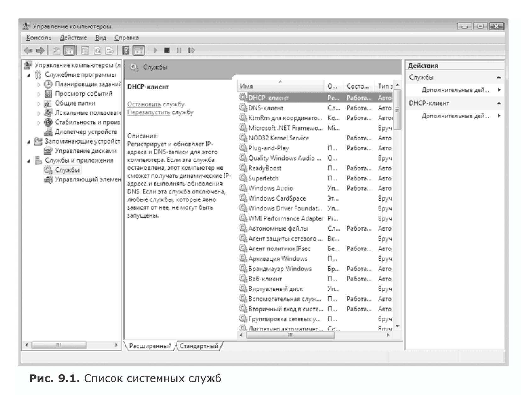Image resolution: width=521 pixels, height=395 pixels.
Task: Click the Pause service button
Action: [x=179, y=50]
